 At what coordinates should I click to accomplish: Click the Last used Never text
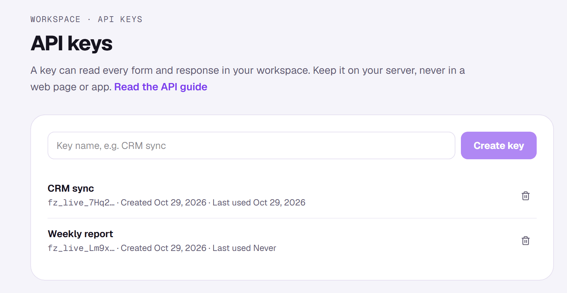pos(244,248)
